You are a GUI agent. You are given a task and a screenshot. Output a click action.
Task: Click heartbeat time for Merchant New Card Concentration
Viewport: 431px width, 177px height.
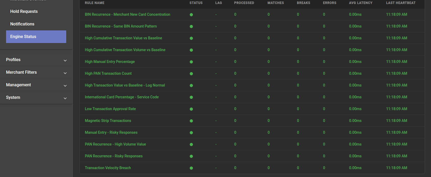pos(397,14)
